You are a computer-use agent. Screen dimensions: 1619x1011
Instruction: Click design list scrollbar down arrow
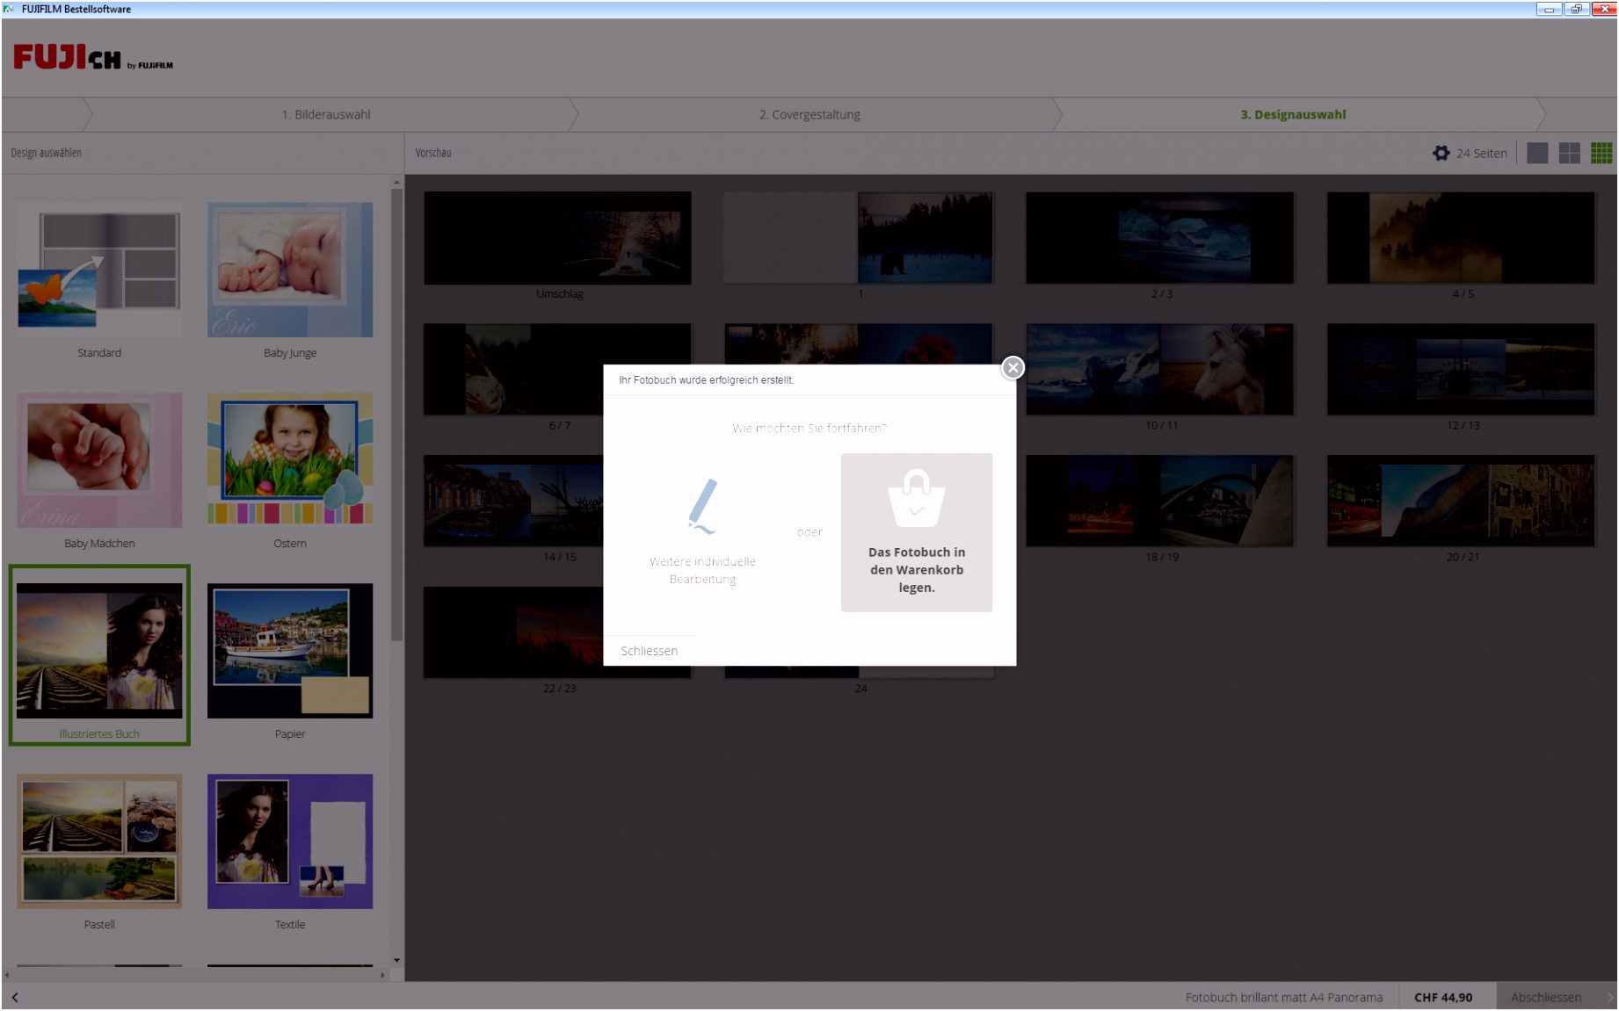(x=396, y=960)
